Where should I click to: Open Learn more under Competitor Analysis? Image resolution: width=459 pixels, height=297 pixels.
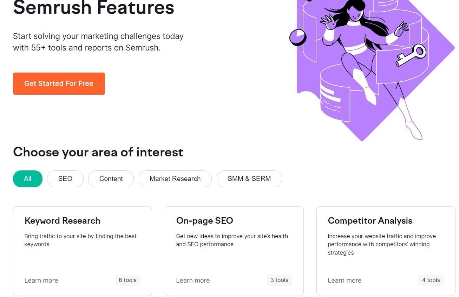(345, 280)
